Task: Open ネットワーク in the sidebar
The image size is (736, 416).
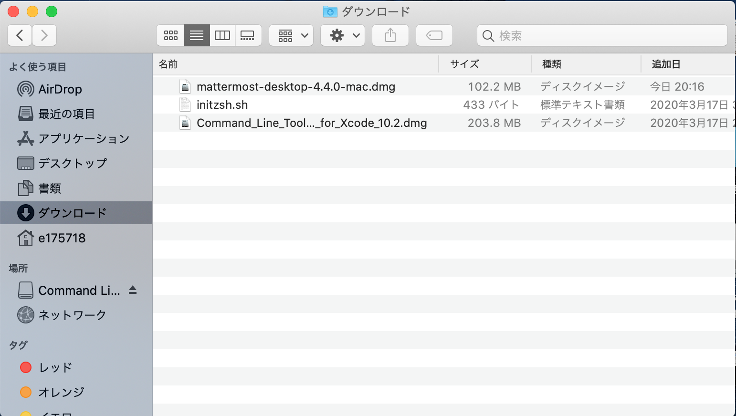Action: click(x=72, y=315)
